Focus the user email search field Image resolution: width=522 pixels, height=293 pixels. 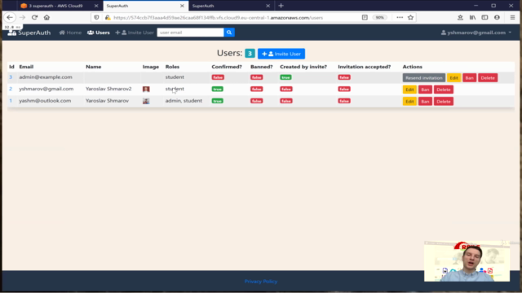click(x=190, y=33)
